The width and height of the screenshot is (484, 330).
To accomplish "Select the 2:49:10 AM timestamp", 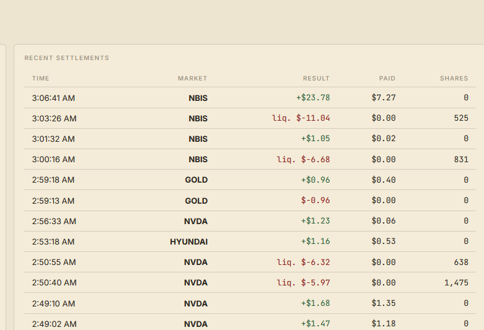I will tap(53, 303).
